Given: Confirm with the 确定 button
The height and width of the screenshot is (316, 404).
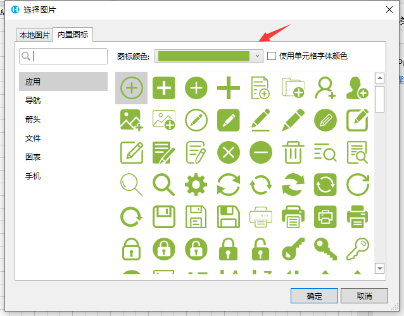Looking at the screenshot, I should [314, 296].
